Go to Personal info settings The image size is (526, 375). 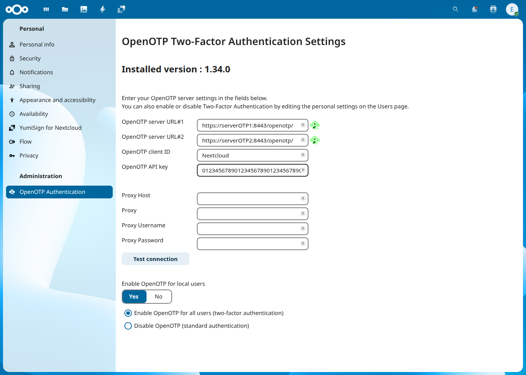(59, 45)
